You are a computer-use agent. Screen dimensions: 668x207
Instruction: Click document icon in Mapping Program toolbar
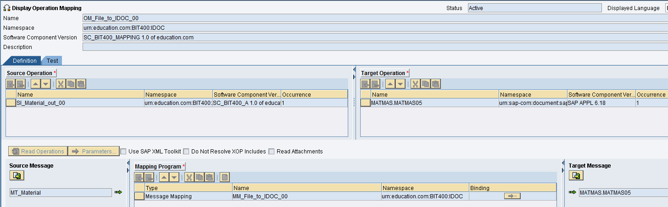(225, 177)
